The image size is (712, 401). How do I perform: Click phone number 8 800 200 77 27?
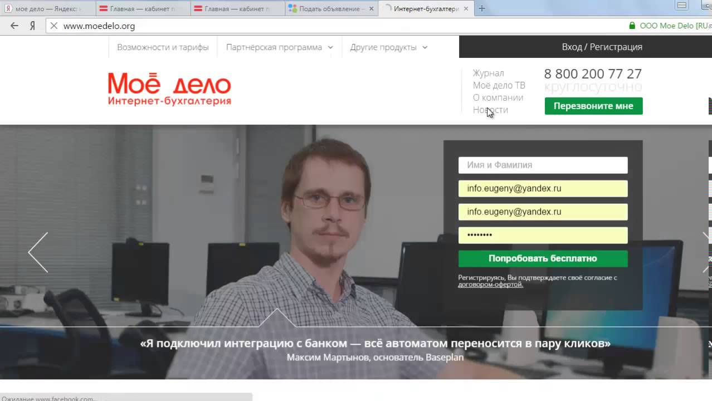click(593, 74)
